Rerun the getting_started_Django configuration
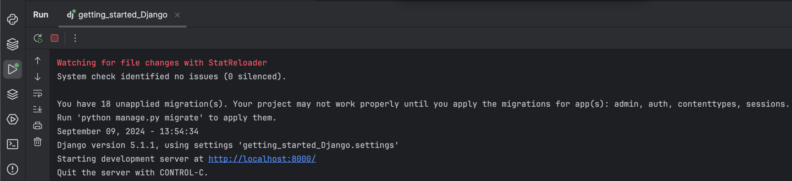Image resolution: width=792 pixels, height=181 pixels. [38, 38]
